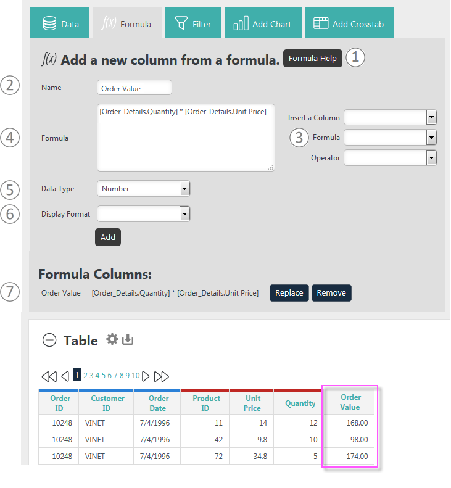Screen dimensions: 451x488
Task: Open the Add Chart tab
Action: tap(263, 23)
